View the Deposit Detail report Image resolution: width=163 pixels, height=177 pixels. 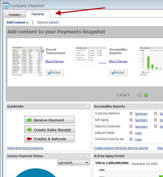[x=138, y=133]
